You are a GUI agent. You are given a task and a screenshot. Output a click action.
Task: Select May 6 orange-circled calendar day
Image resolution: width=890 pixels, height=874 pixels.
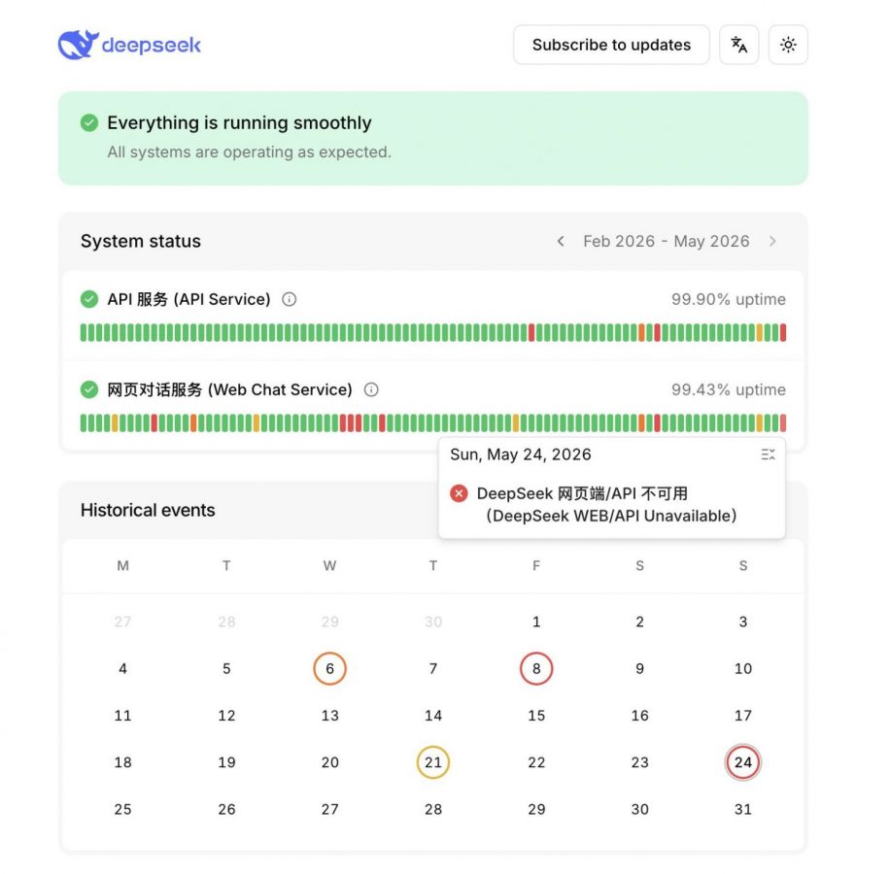pyautogui.click(x=329, y=669)
